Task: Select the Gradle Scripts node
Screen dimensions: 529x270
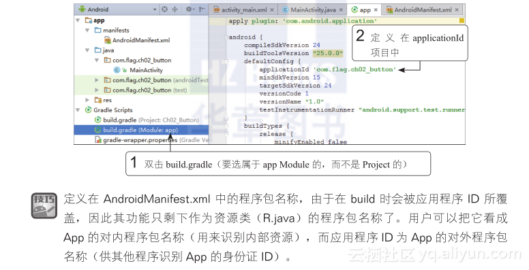Action: pos(112,110)
